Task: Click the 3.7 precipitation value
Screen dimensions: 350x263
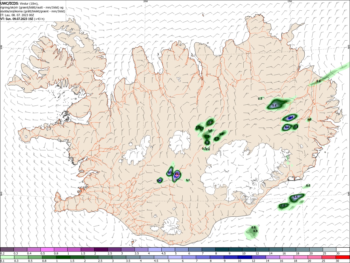Action: click(x=210, y=122)
